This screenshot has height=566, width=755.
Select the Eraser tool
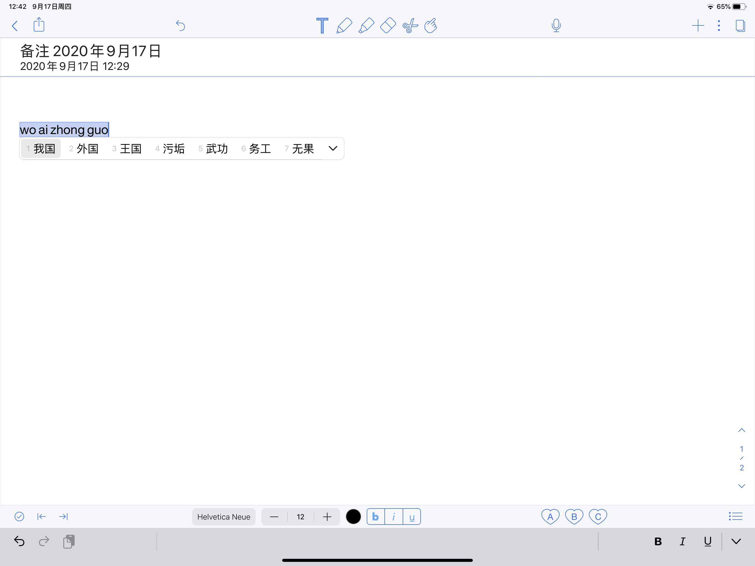(x=388, y=26)
